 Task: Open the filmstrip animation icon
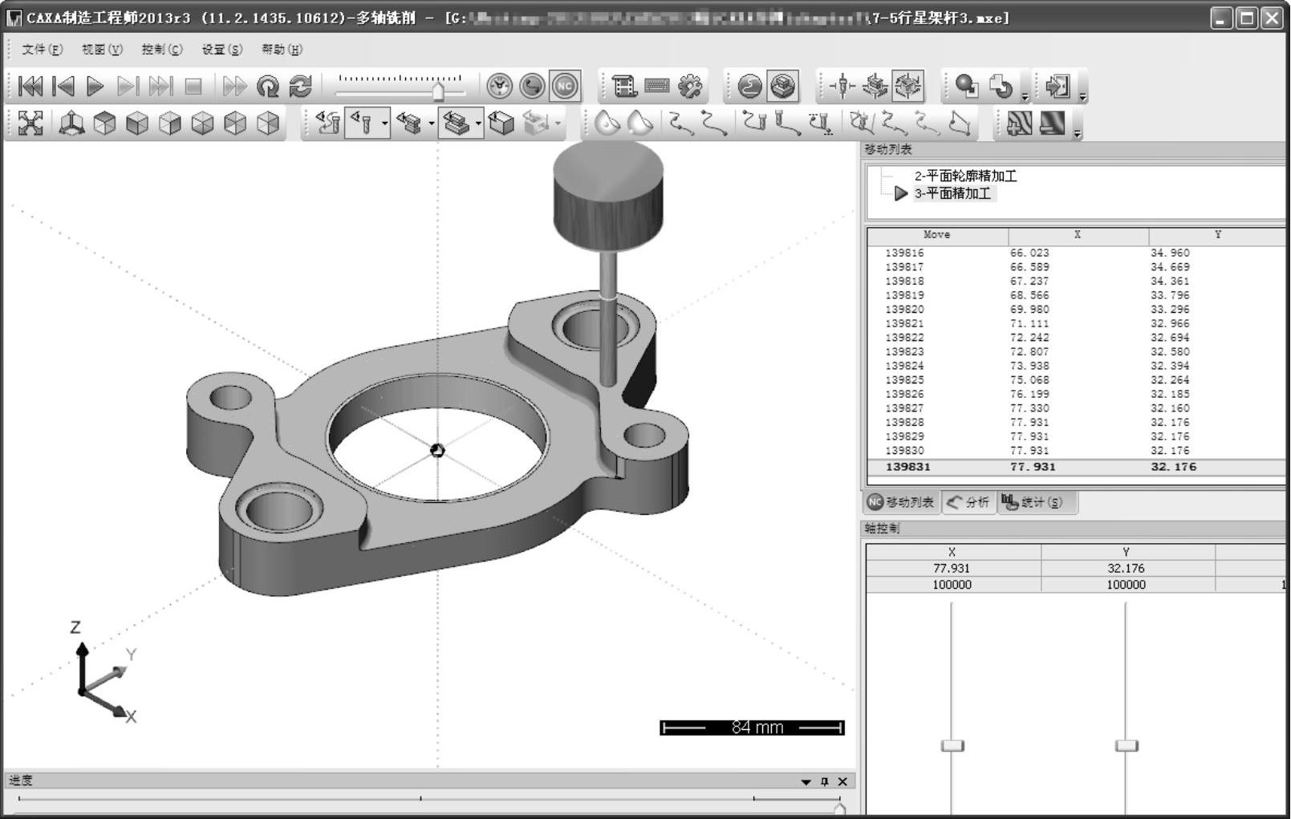[x=623, y=87]
